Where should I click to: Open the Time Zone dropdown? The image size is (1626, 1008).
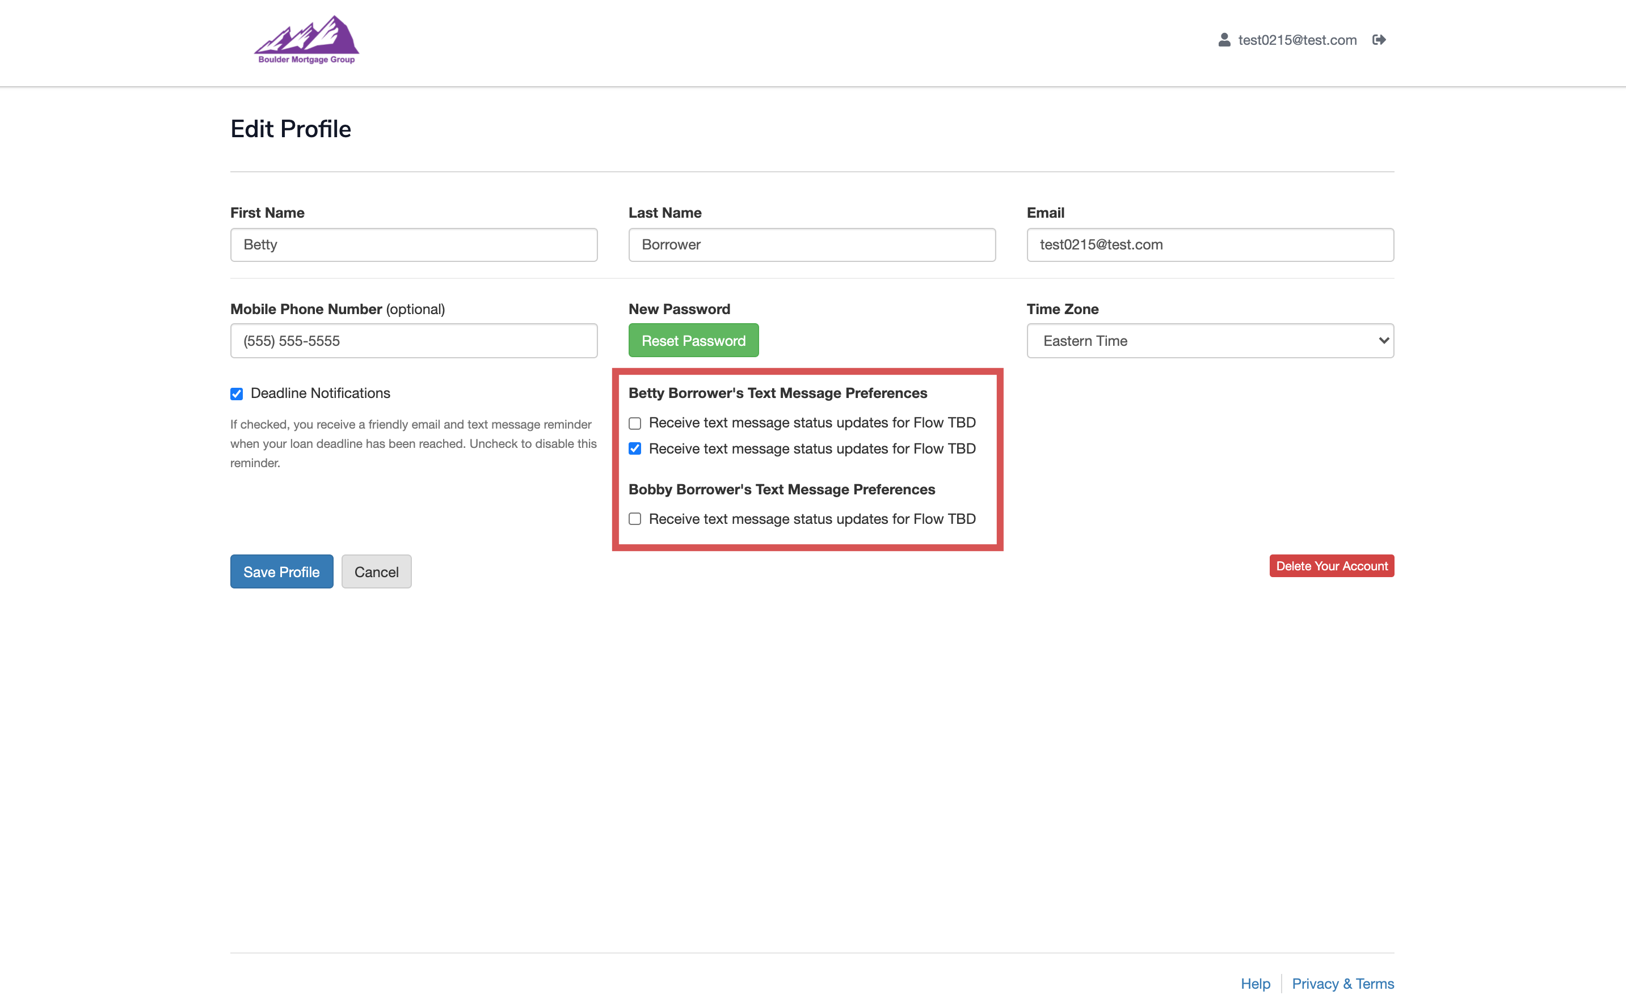[x=1209, y=341]
